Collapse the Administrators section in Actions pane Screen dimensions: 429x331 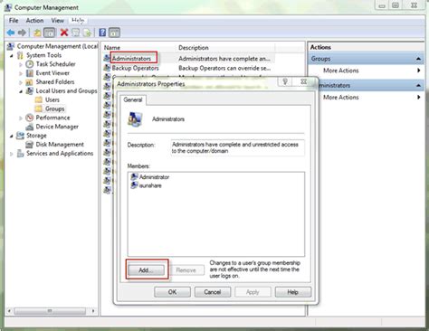pos(418,86)
